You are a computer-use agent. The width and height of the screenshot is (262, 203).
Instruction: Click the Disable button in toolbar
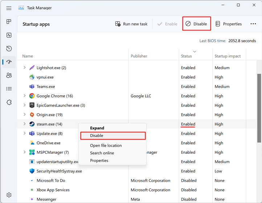pos(196,24)
